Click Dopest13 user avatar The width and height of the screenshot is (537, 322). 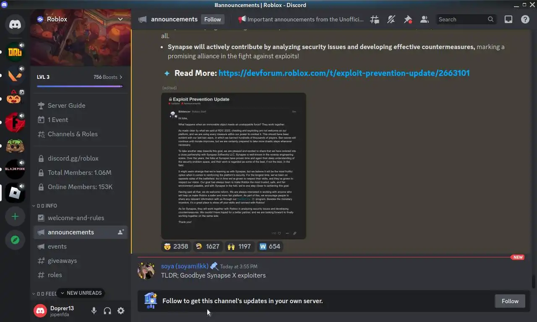click(40, 311)
